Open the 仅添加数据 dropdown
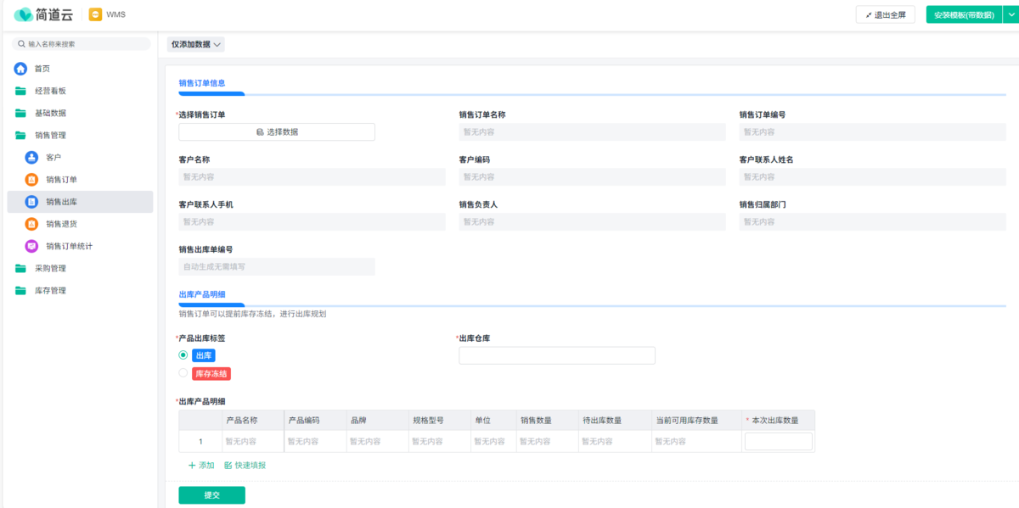This screenshot has width=1019, height=508. click(x=196, y=44)
